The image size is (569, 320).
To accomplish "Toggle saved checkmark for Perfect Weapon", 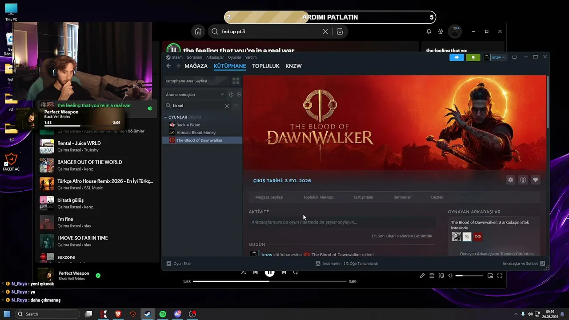I will [x=98, y=276].
